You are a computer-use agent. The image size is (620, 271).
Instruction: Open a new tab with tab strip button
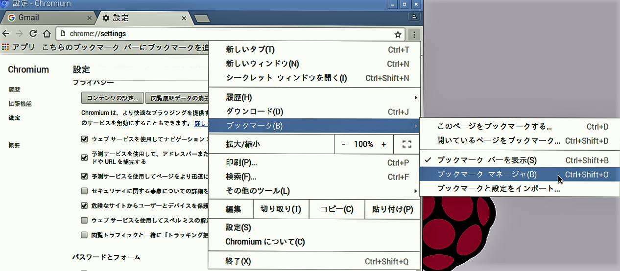tap(202, 19)
